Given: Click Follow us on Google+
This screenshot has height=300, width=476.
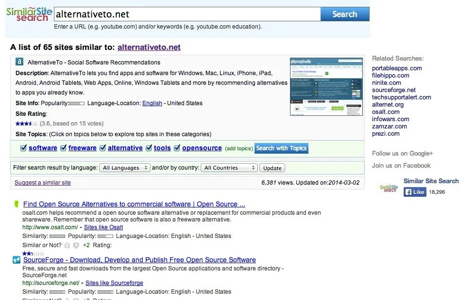Looking at the screenshot, I should [402, 154].
